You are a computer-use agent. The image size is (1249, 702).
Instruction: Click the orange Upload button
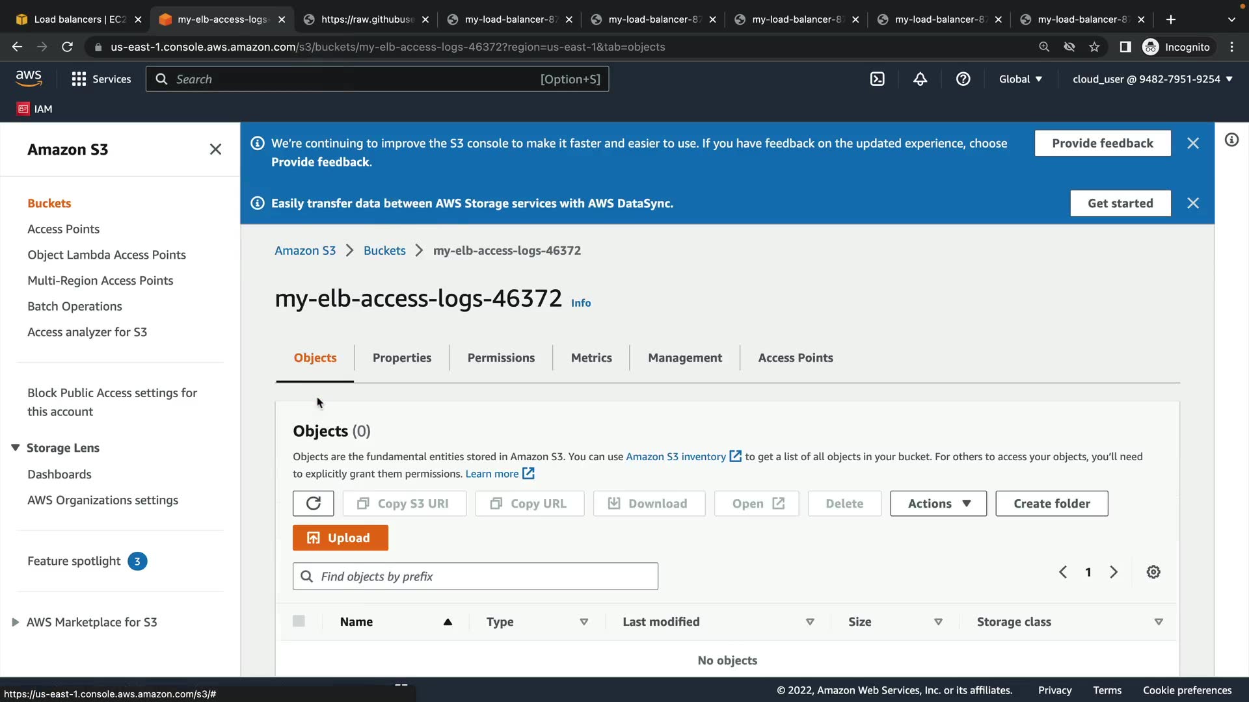point(340,538)
